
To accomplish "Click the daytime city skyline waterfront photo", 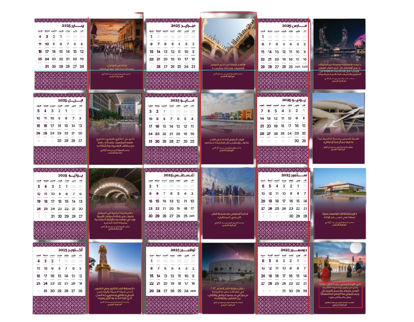I will [x=227, y=188].
